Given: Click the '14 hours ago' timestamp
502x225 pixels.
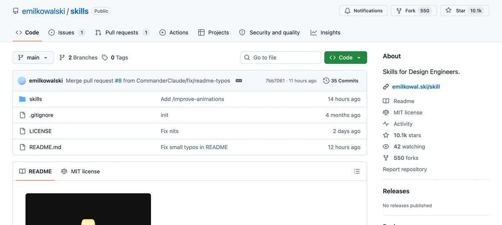Looking at the screenshot, I should pyautogui.click(x=344, y=99).
